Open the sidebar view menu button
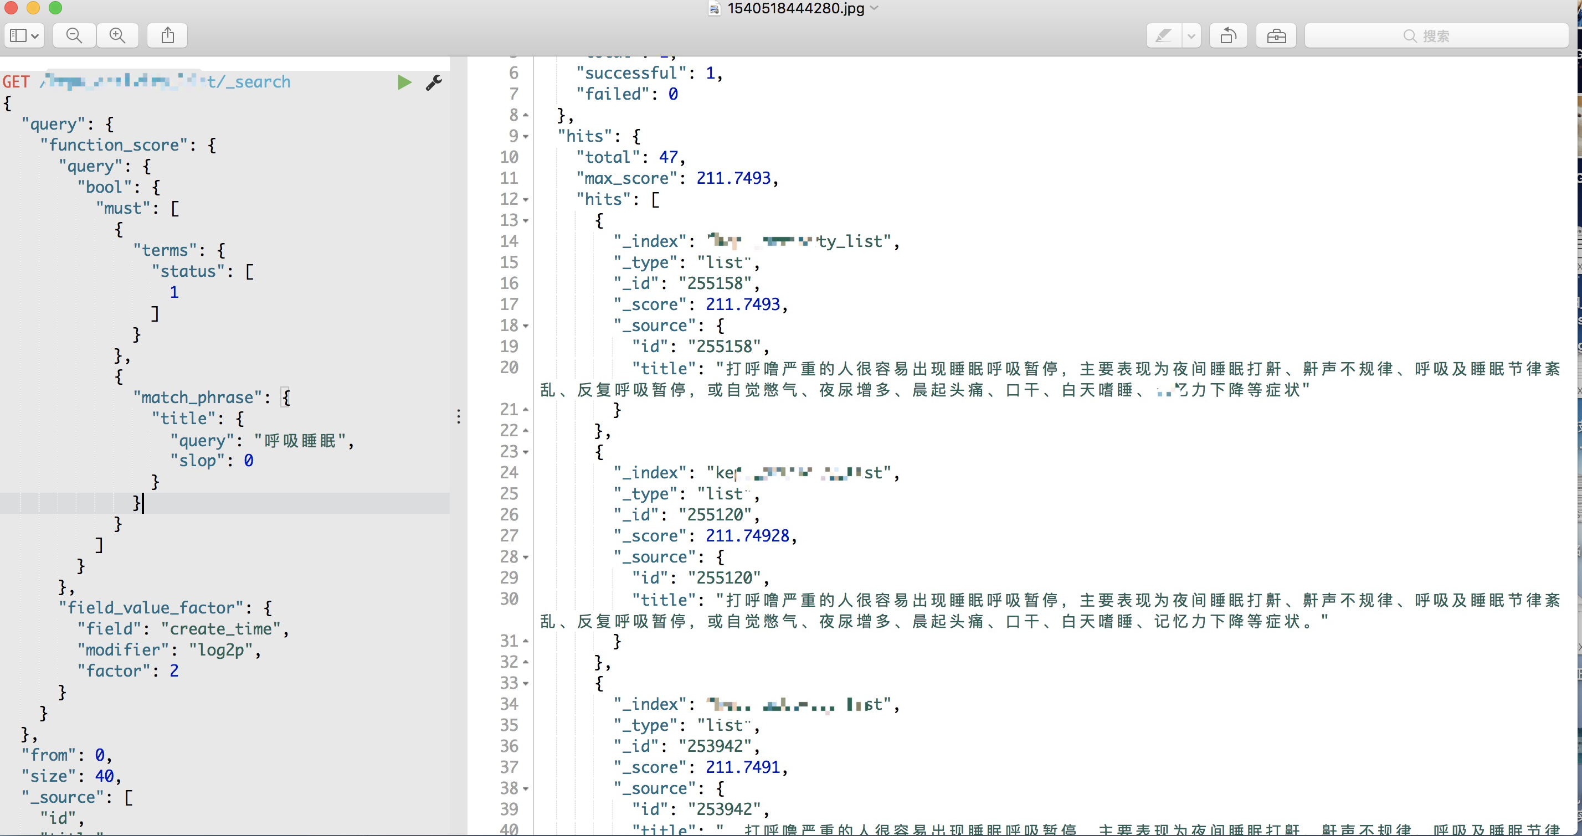 point(24,35)
